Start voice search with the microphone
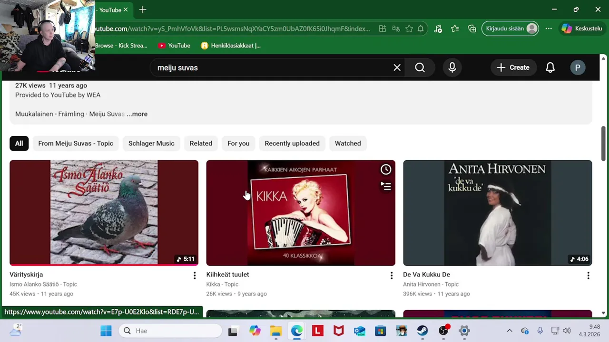This screenshot has width=609, height=342. click(452, 67)
